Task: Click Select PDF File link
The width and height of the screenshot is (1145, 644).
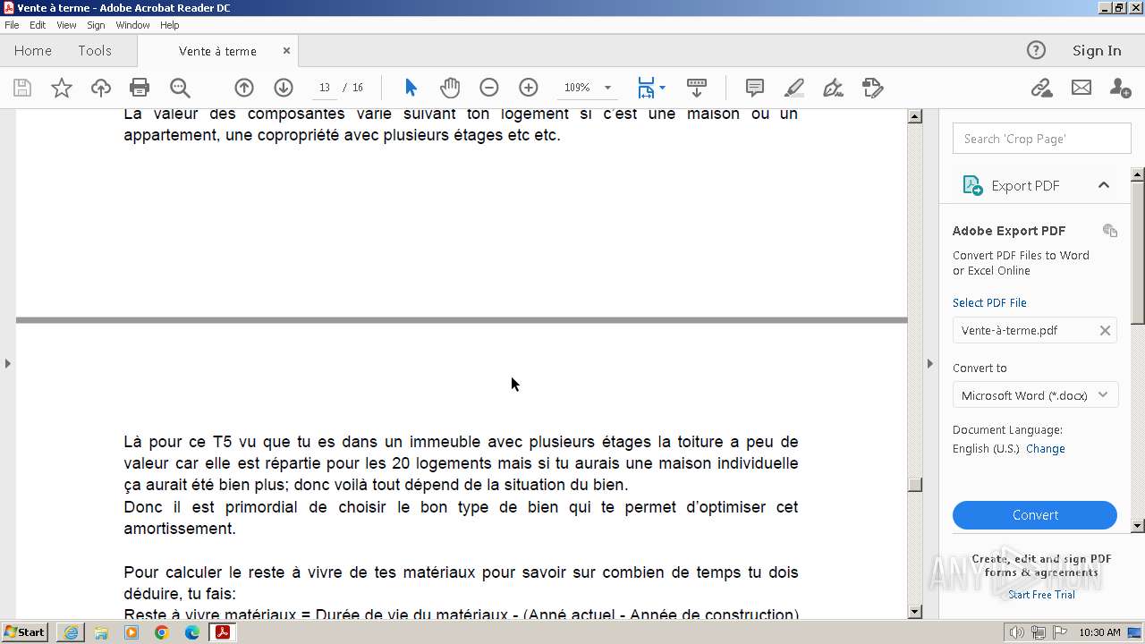Action: (x=989, y=302)
